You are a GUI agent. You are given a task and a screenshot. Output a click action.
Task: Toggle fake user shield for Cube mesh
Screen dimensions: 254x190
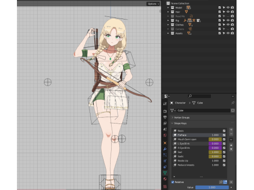[x=233, y=110]
